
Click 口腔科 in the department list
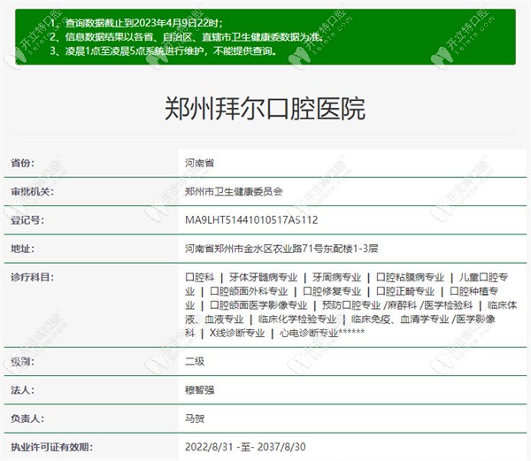pyautogui.click(x=199, y=277)
